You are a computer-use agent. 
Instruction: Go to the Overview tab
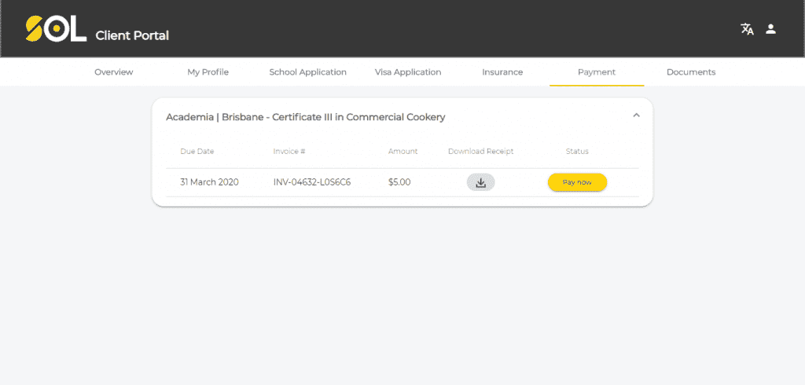(x=113, y=71)
